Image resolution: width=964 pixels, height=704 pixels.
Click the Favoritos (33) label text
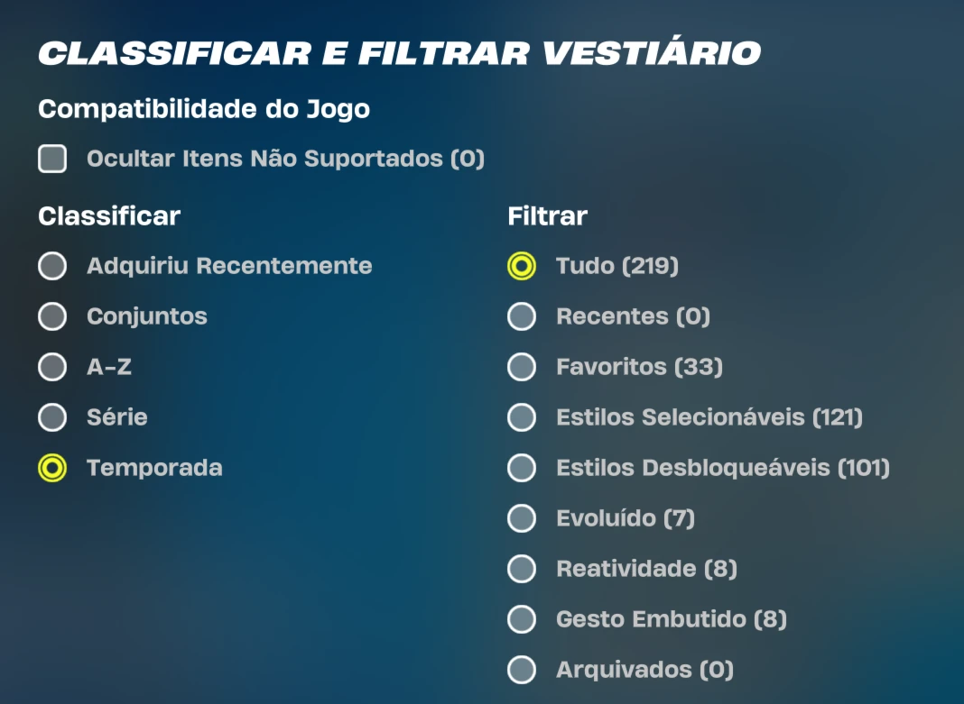click(x=639, y=368)
